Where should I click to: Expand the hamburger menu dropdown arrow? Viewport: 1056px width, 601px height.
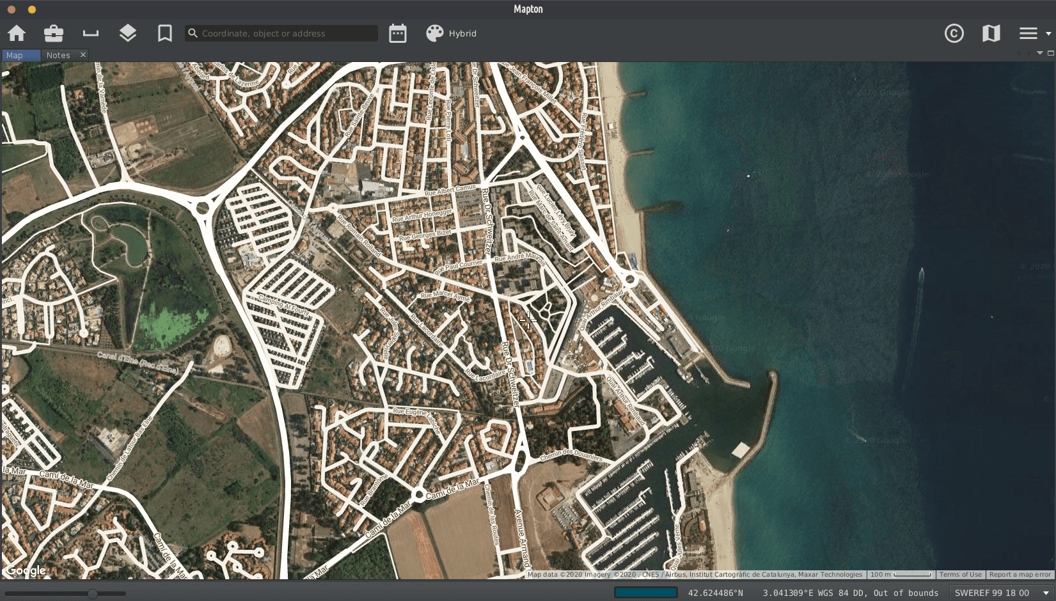pyautogui.click(x=1048, y=33)
